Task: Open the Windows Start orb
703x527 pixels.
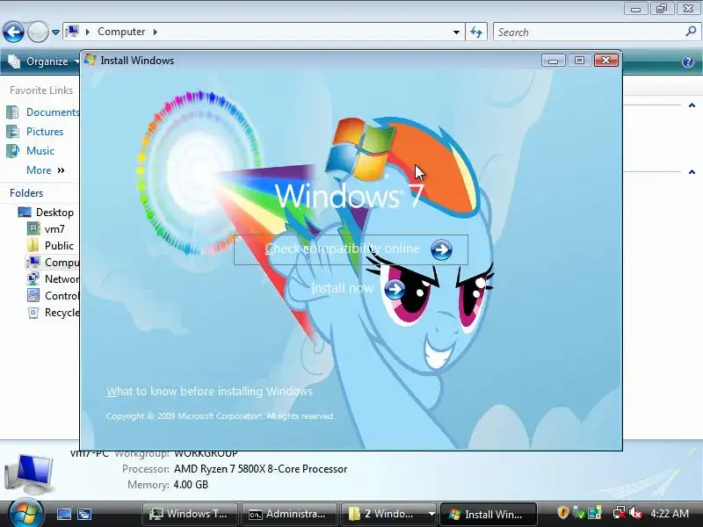Action: (25, 512)
